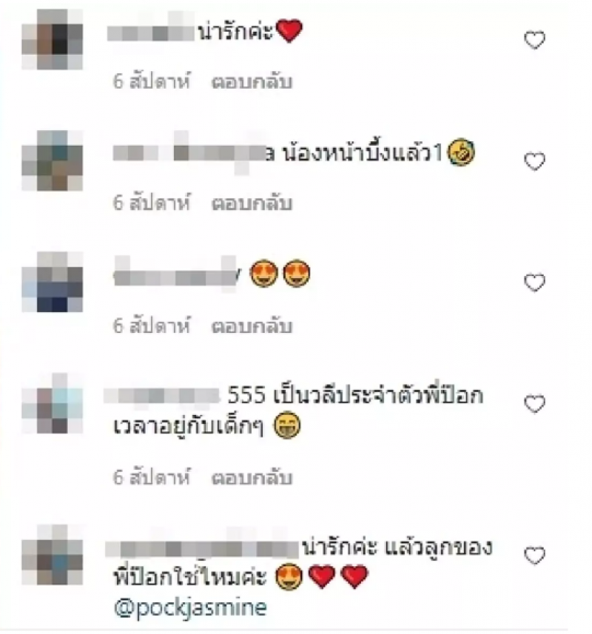Like the 'น้องหน้าบึ้งแล้ว1' comment

[534, 161]
